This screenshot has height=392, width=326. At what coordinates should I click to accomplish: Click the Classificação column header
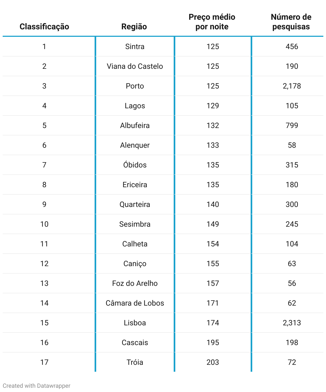[44, 27]
